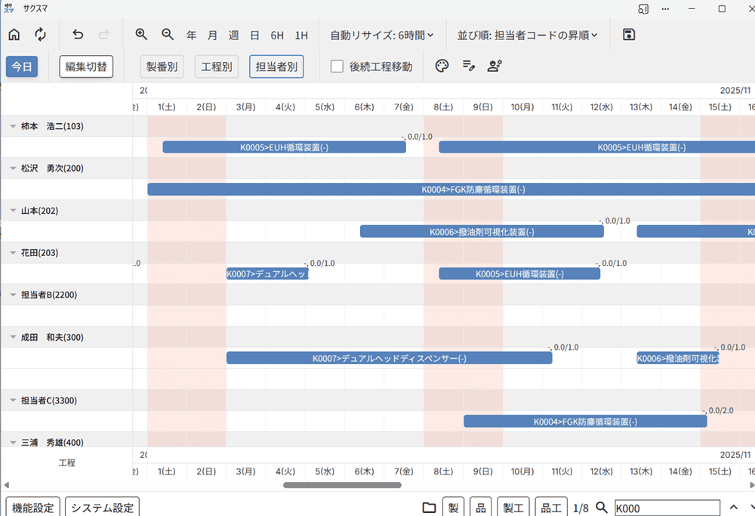Open the ... menu in the title bar
This screenshot has width=755, height=516.
[665, 8]
